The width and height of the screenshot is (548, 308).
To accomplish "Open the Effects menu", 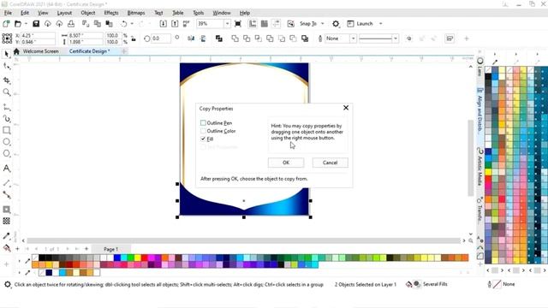I will [x=111, y=13].
